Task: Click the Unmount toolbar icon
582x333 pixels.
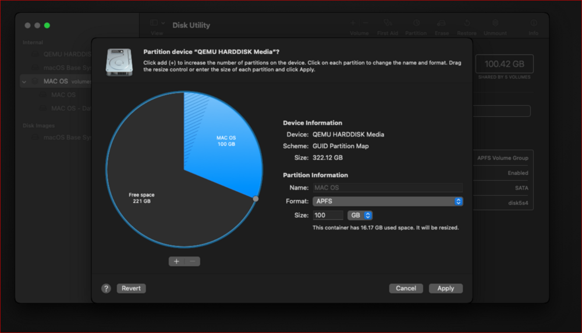Action: click(495, 23)
